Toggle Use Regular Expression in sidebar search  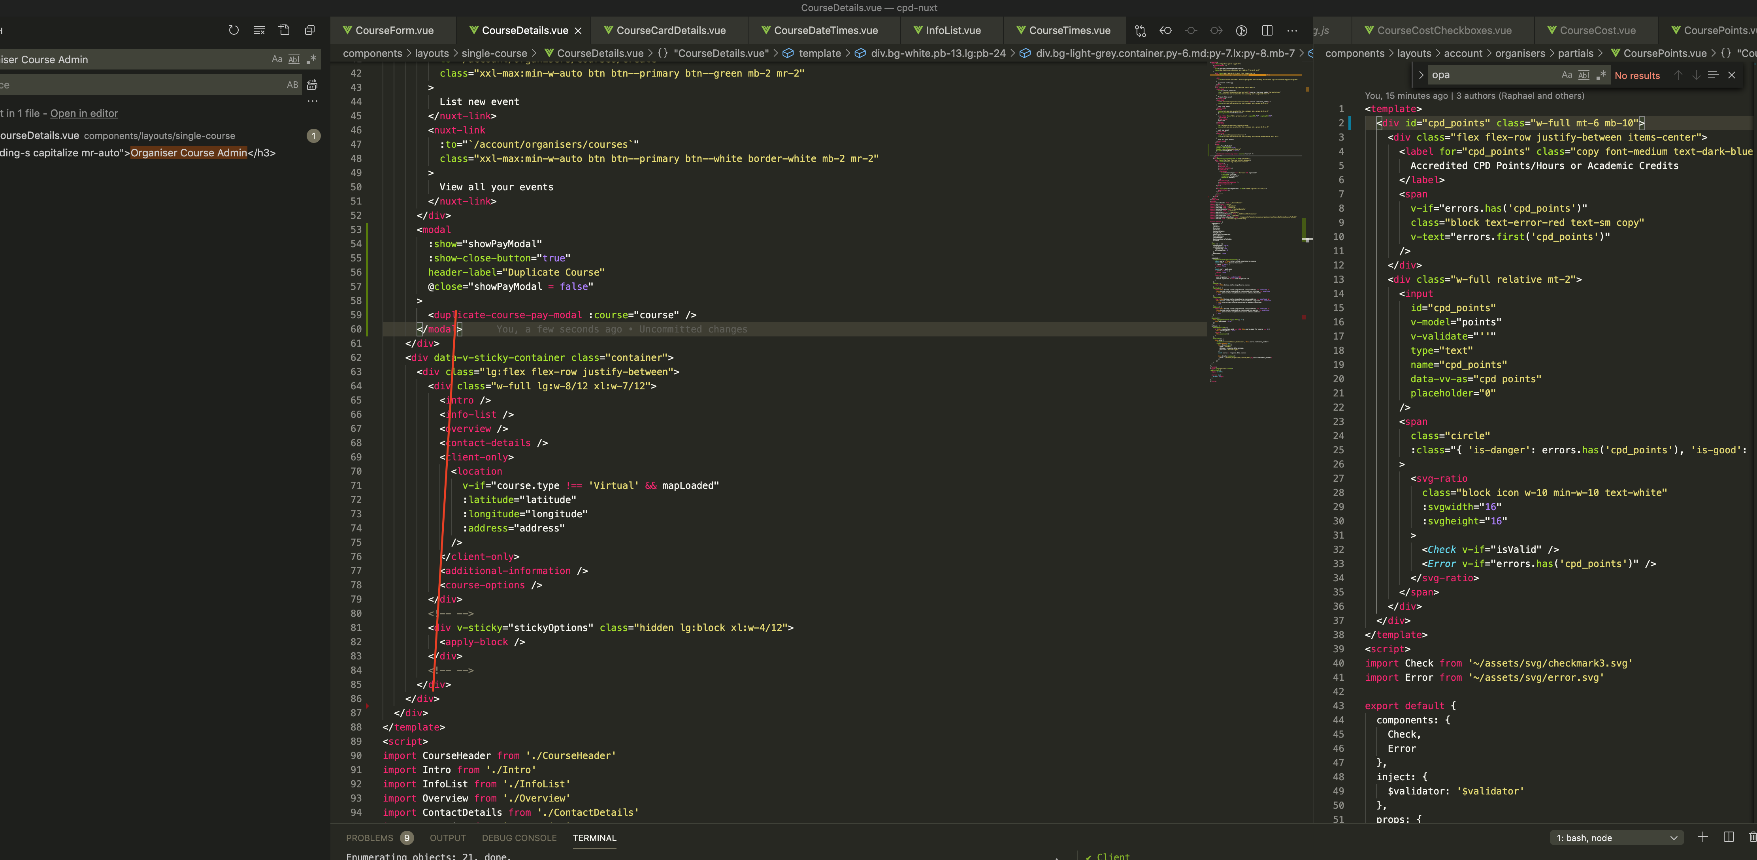[x=311, y=59]
